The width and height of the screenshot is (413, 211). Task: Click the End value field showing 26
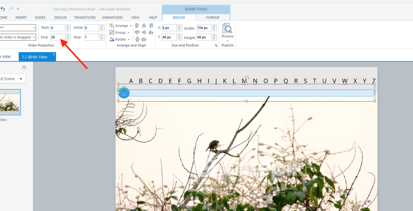point(58,37)
